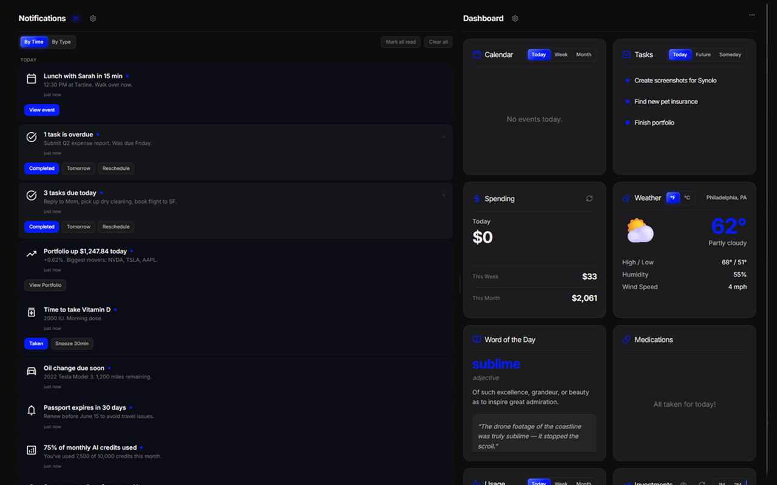Viewport: 777px width, 485px height.
Task: Click the This Month $2,061 amount
Action: tap(585, 298)
